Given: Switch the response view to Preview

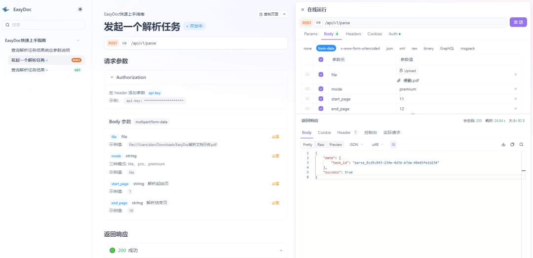Looking at the screenshot, I should pos(336,144).
